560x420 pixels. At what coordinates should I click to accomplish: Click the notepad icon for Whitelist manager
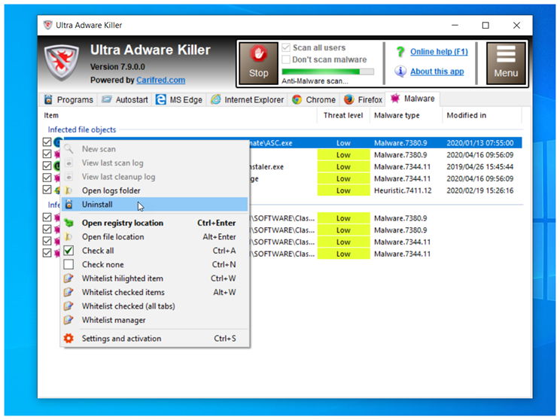[x=68, y=320]
